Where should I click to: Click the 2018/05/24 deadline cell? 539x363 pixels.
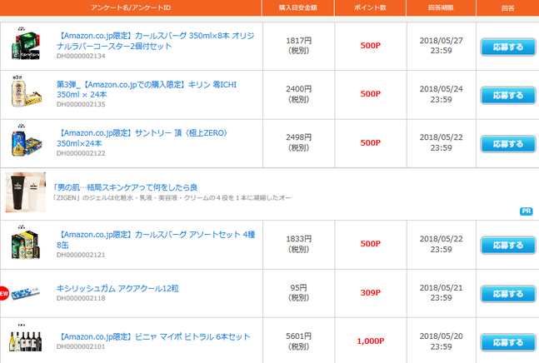[x=441, y=94]
